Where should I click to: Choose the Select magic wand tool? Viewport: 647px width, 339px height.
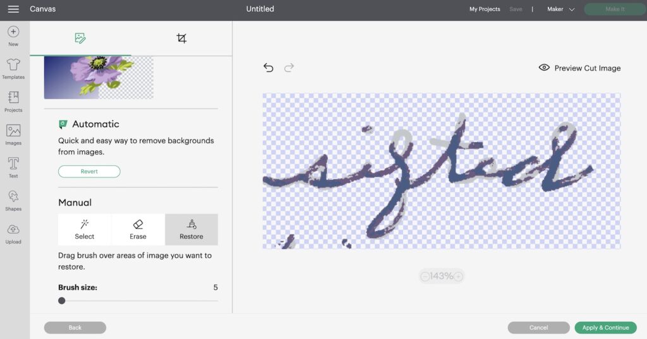[x=85, y=229]
